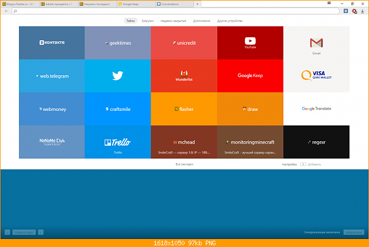Open the regexr tile
This screenshot has width=369, height=247.
(316, 142)
